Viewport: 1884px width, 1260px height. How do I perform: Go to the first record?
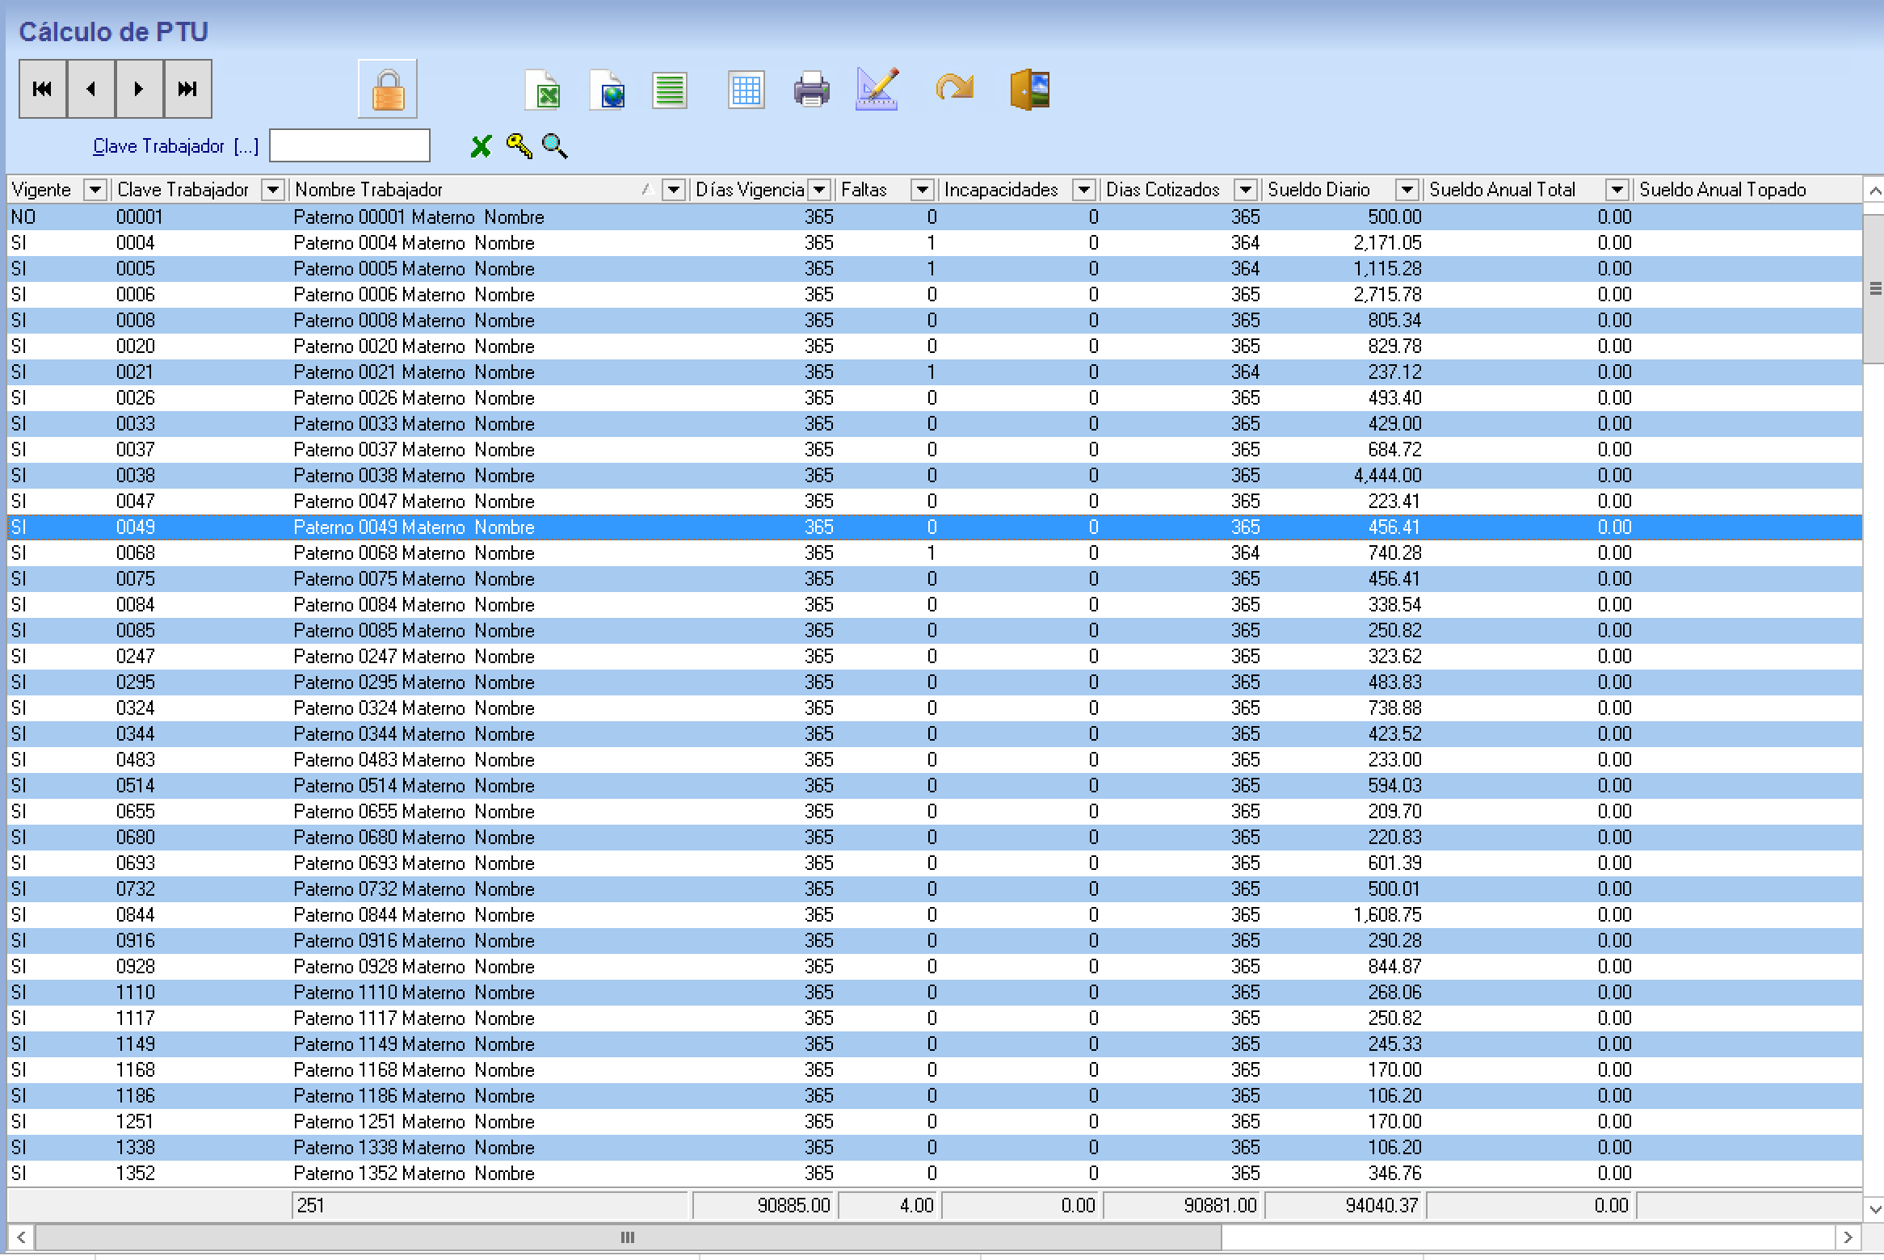click(x=43, y=89)
